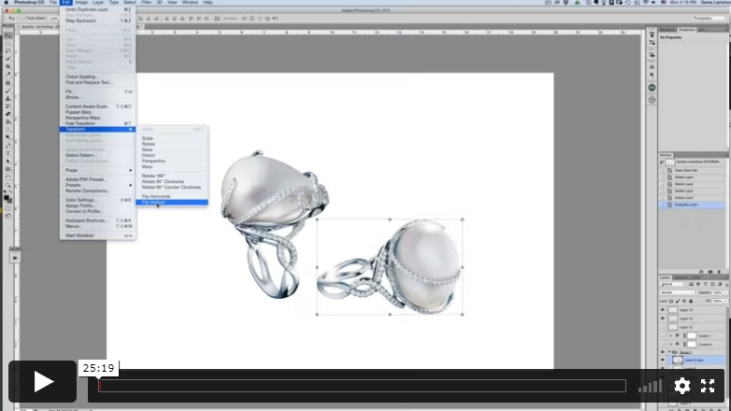Toggle Auto-Select checkbox in options bar
The height and width of the screenshot is (411, 731).
(24, 18)
